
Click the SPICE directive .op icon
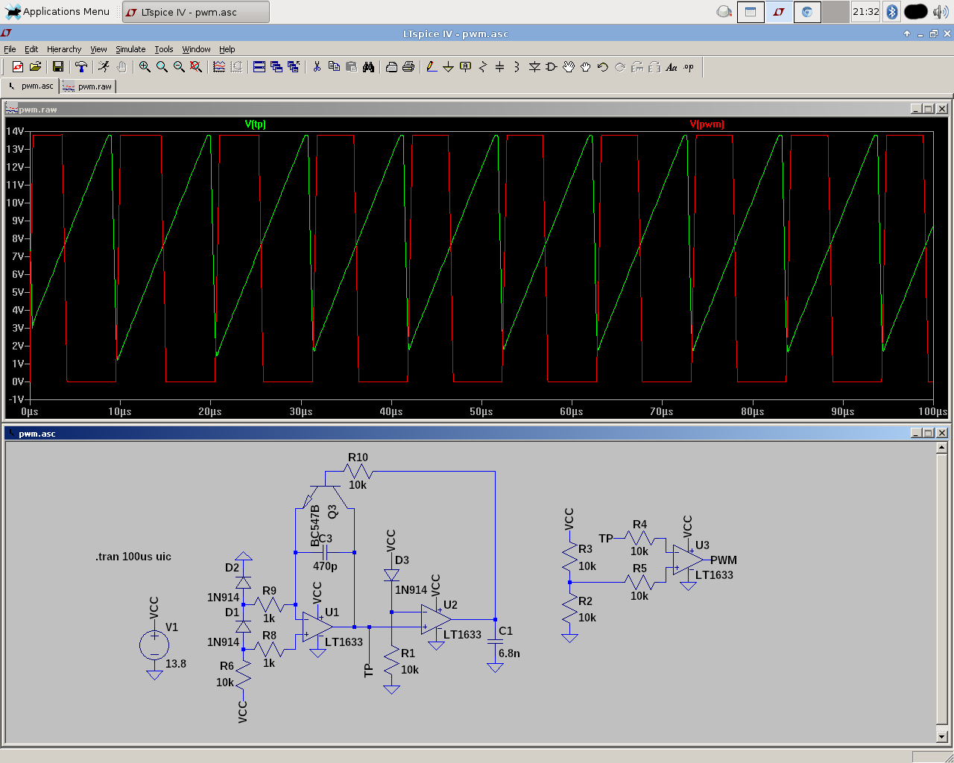689,67
